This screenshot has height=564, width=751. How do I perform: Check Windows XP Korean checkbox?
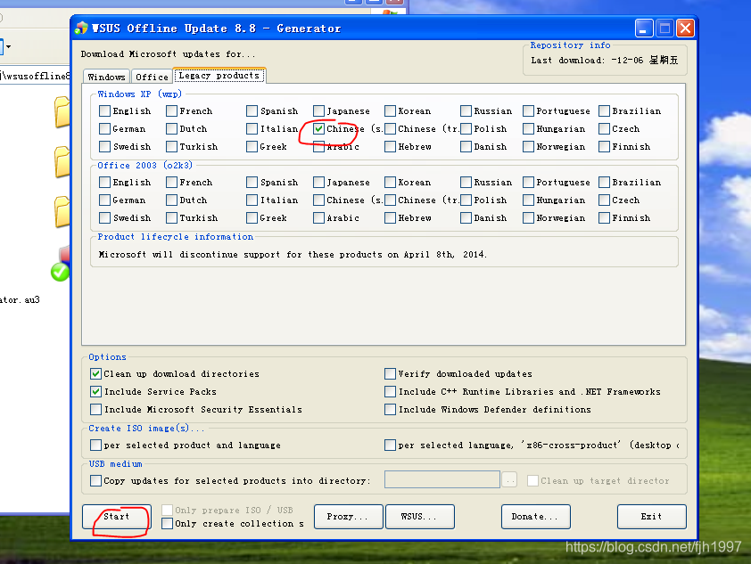(391, 111)
